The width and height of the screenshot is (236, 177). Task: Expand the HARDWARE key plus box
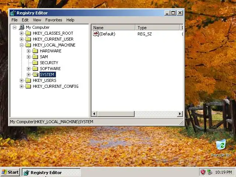click(x=29, y=51)
